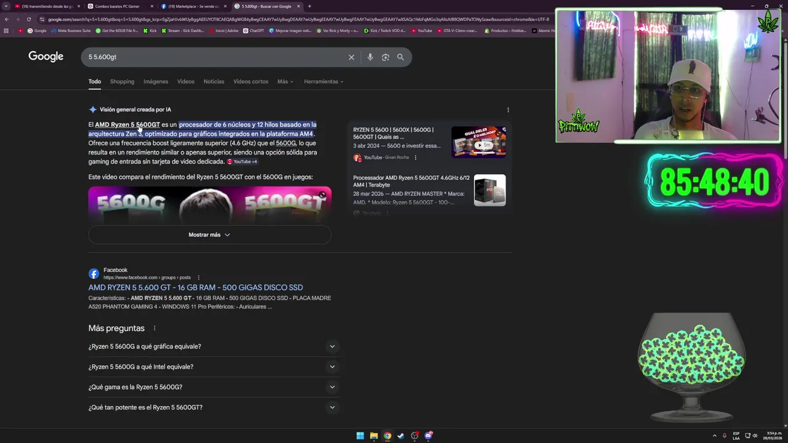Close the Combos baratos PC Gamer tab

tap(151, 6)
